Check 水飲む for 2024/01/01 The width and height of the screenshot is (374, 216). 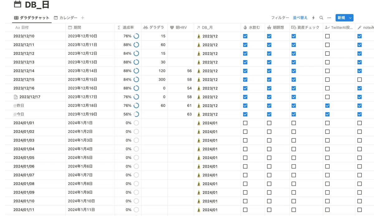pyautogui.click(x=245, y=123)
